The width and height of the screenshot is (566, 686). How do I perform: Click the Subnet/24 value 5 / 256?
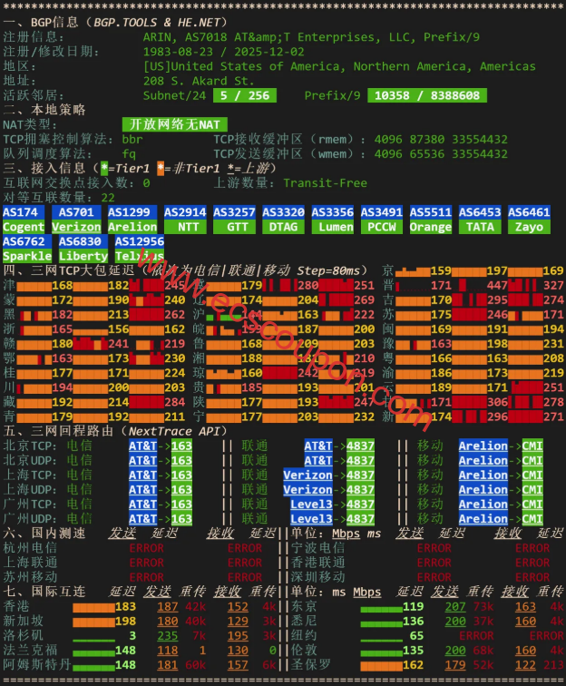[x=245, y=95]
